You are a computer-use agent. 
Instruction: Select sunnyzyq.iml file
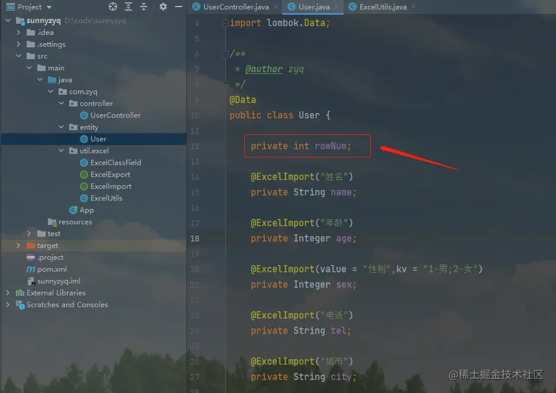coord(59,281)
